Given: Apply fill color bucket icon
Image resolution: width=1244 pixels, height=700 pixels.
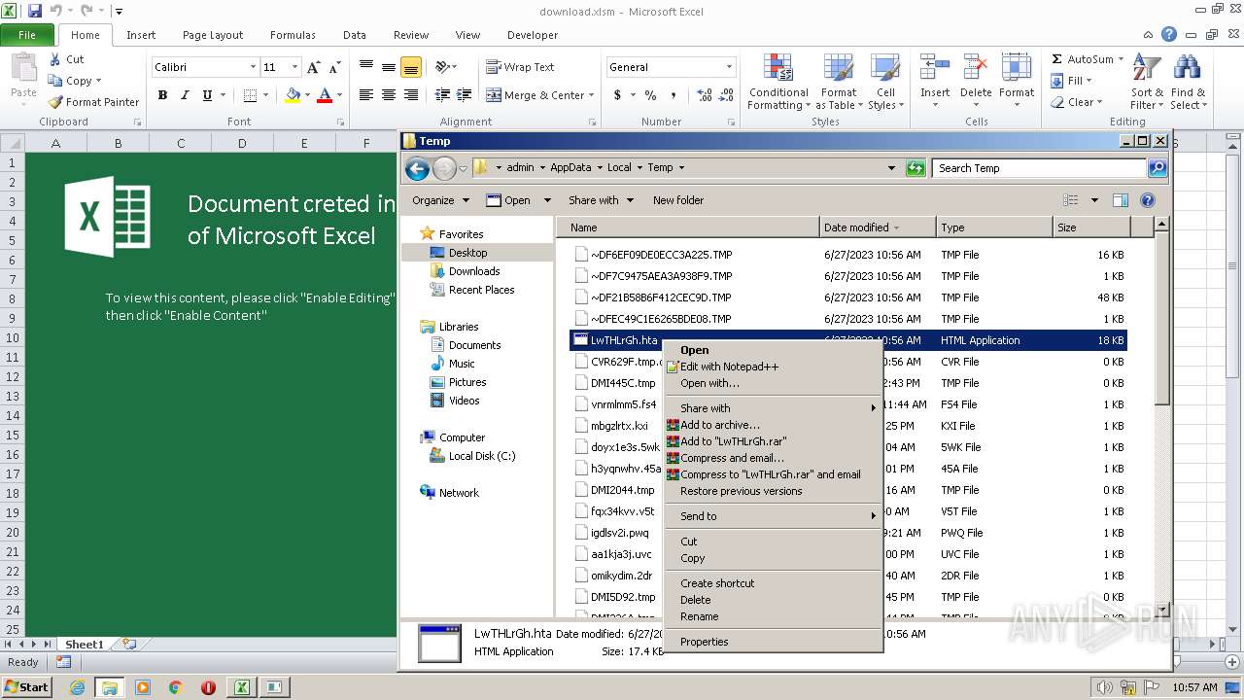Looking at the screenshot, I should point(293,95).
